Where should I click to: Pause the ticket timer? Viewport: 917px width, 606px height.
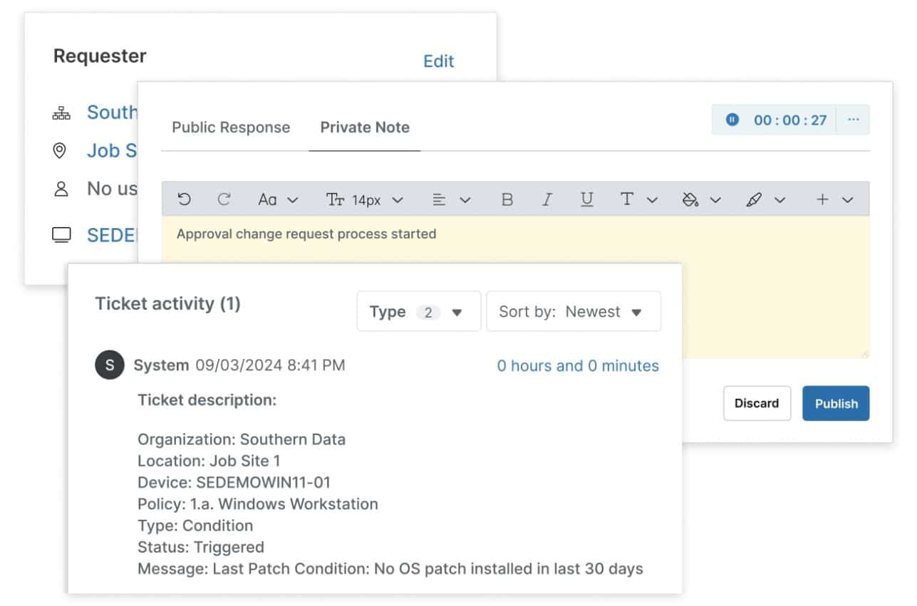click(732, 120)
